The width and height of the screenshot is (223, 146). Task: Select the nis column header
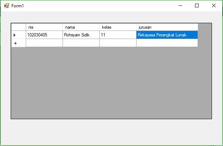pos(44,27)
